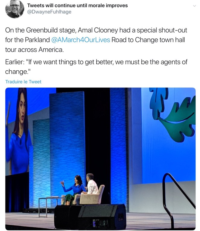The width and height of the screenshot is (200, 231).
Task: Click the man in the white shirt on stage
Action: (x=91, y=184)
